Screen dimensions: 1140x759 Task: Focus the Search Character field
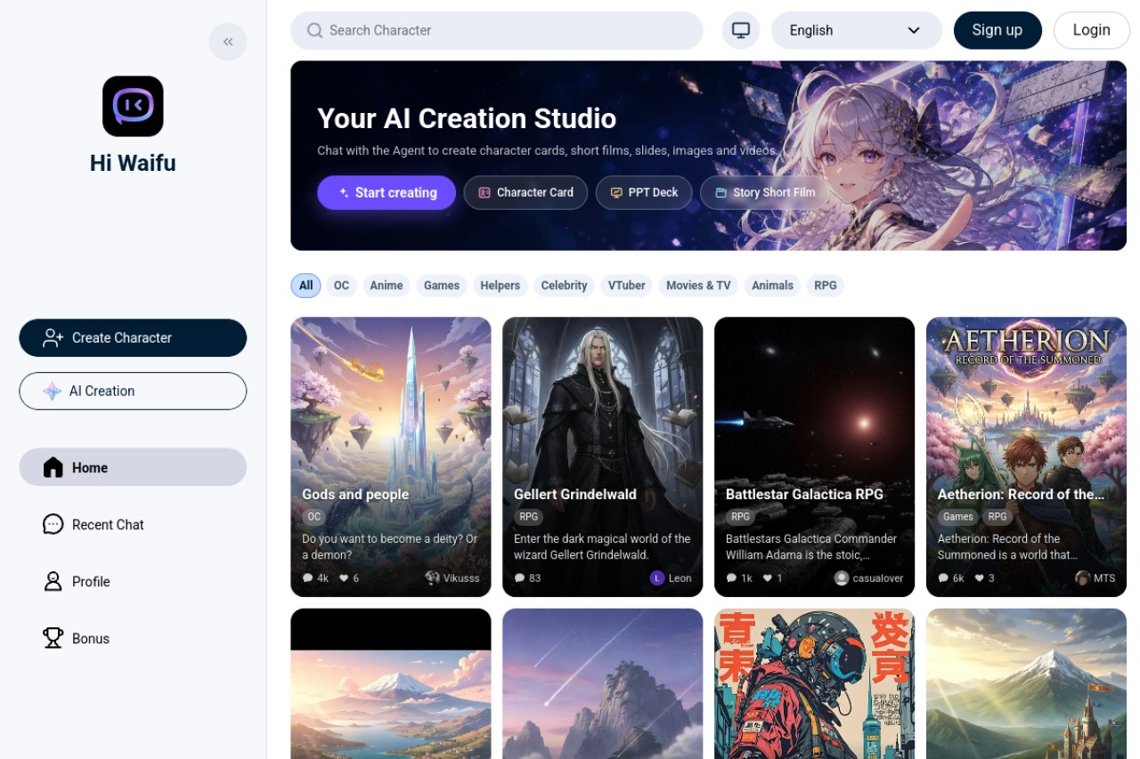click(497, 30)
